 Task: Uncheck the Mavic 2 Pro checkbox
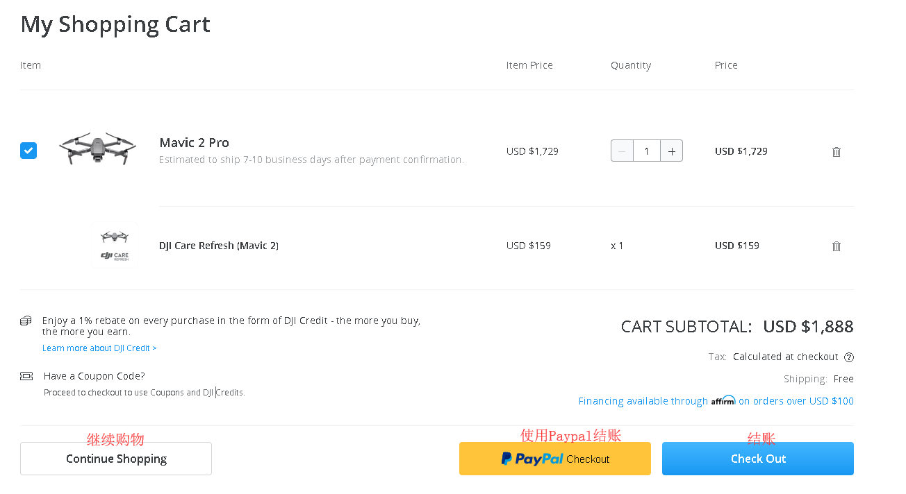pyautogui.click(x=28, y=151)
